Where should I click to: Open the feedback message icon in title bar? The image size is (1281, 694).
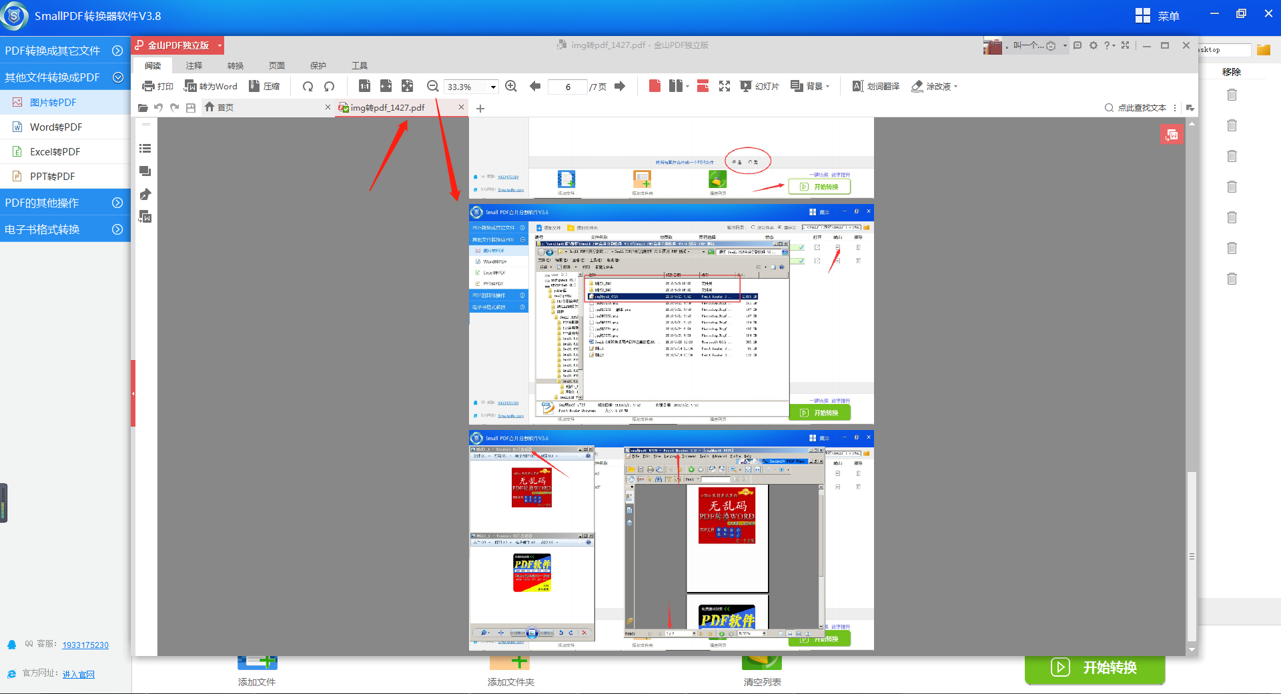1078,45
